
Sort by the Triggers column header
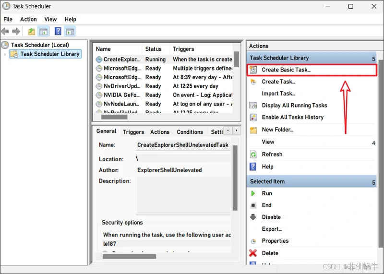click(x=201, y=49)
